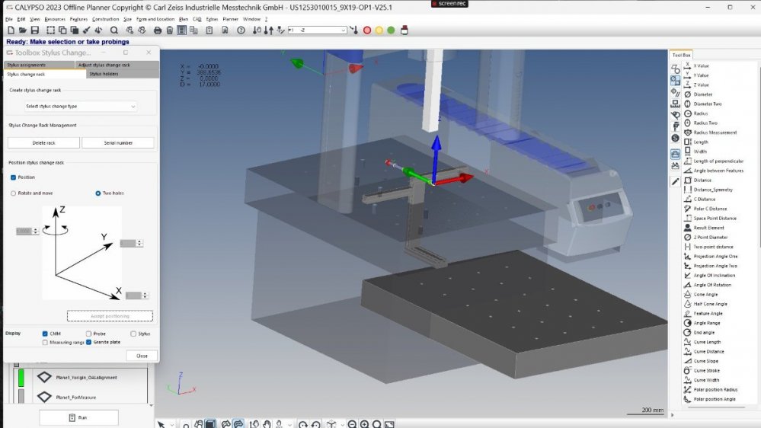Screen dimensions: 761x428
Task: Choose Angle between Features tool
Action: point(718,171)
